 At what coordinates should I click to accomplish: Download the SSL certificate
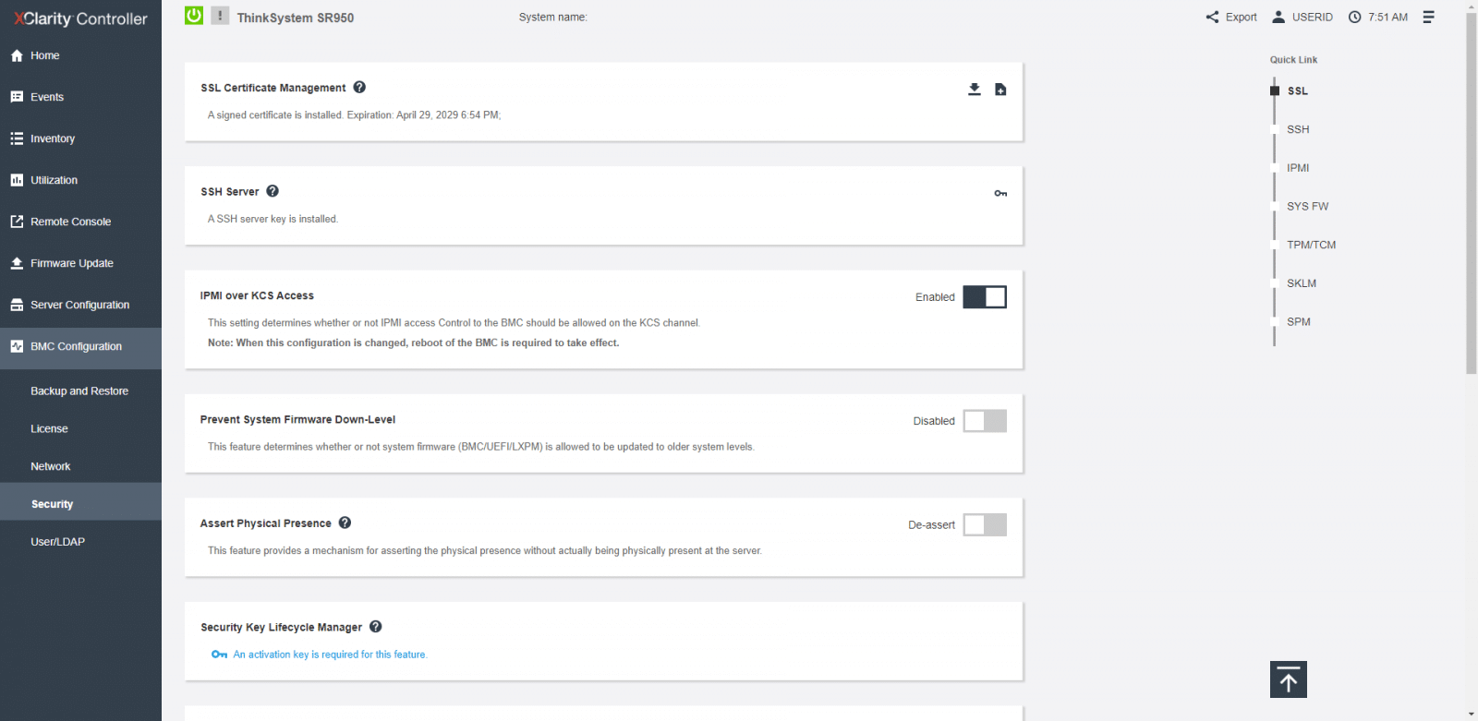[974, 89]
